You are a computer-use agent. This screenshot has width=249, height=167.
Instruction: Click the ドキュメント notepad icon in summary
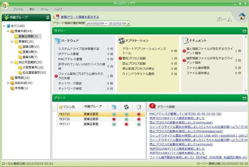185,41
